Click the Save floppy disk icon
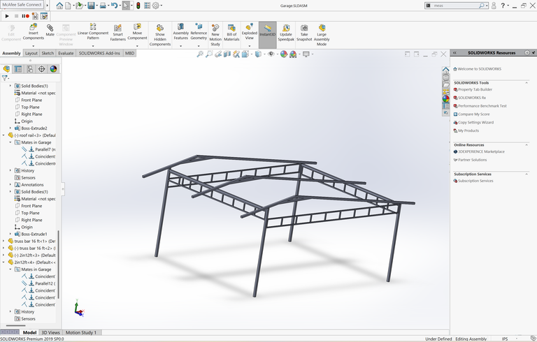The image size is (537, 342). click(91, 6)
